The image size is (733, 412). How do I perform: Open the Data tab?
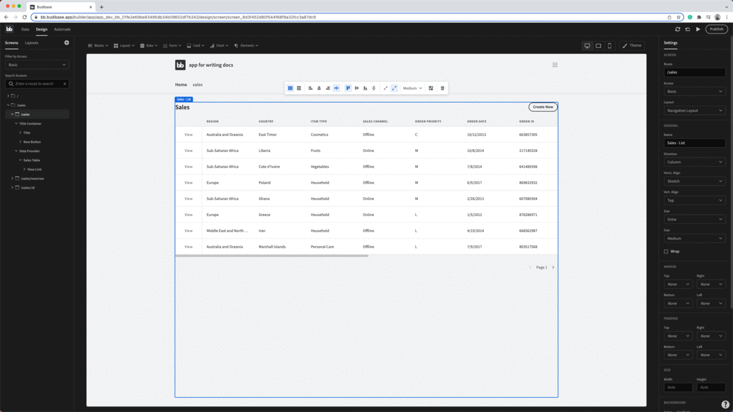[x=25, y=29]
